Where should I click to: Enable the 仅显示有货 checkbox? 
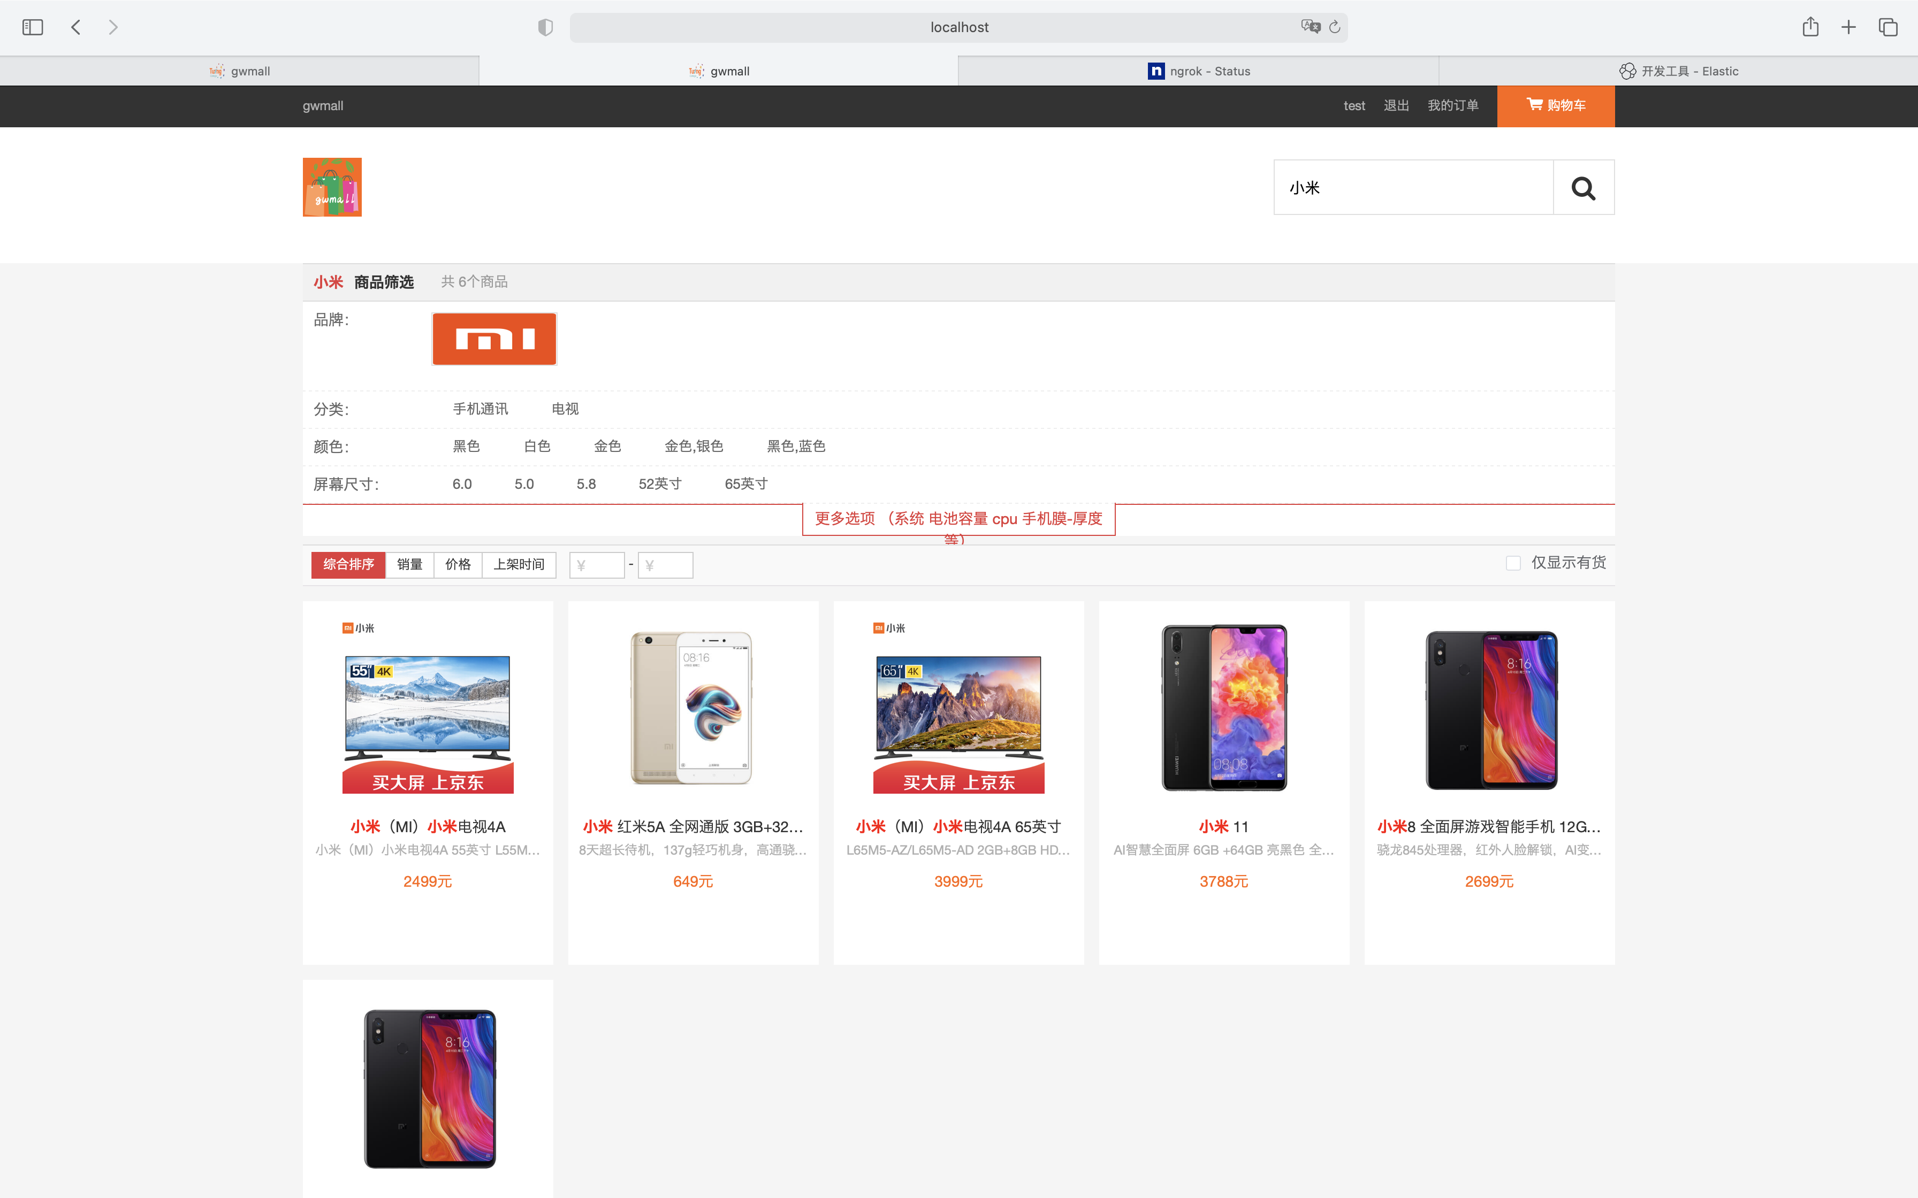pos(1513,563)
